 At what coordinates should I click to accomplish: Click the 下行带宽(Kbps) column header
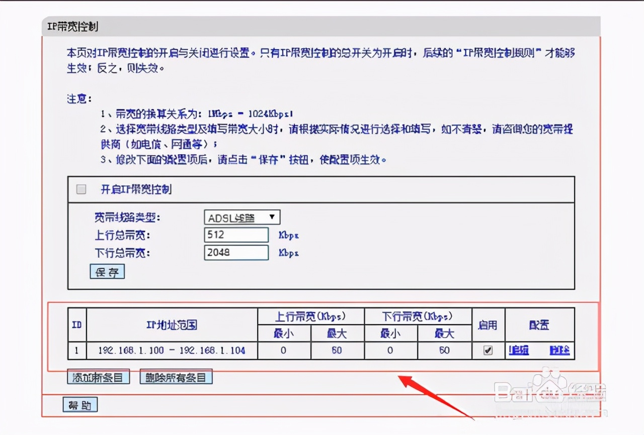pyautogui.click(x=418, y=316)
